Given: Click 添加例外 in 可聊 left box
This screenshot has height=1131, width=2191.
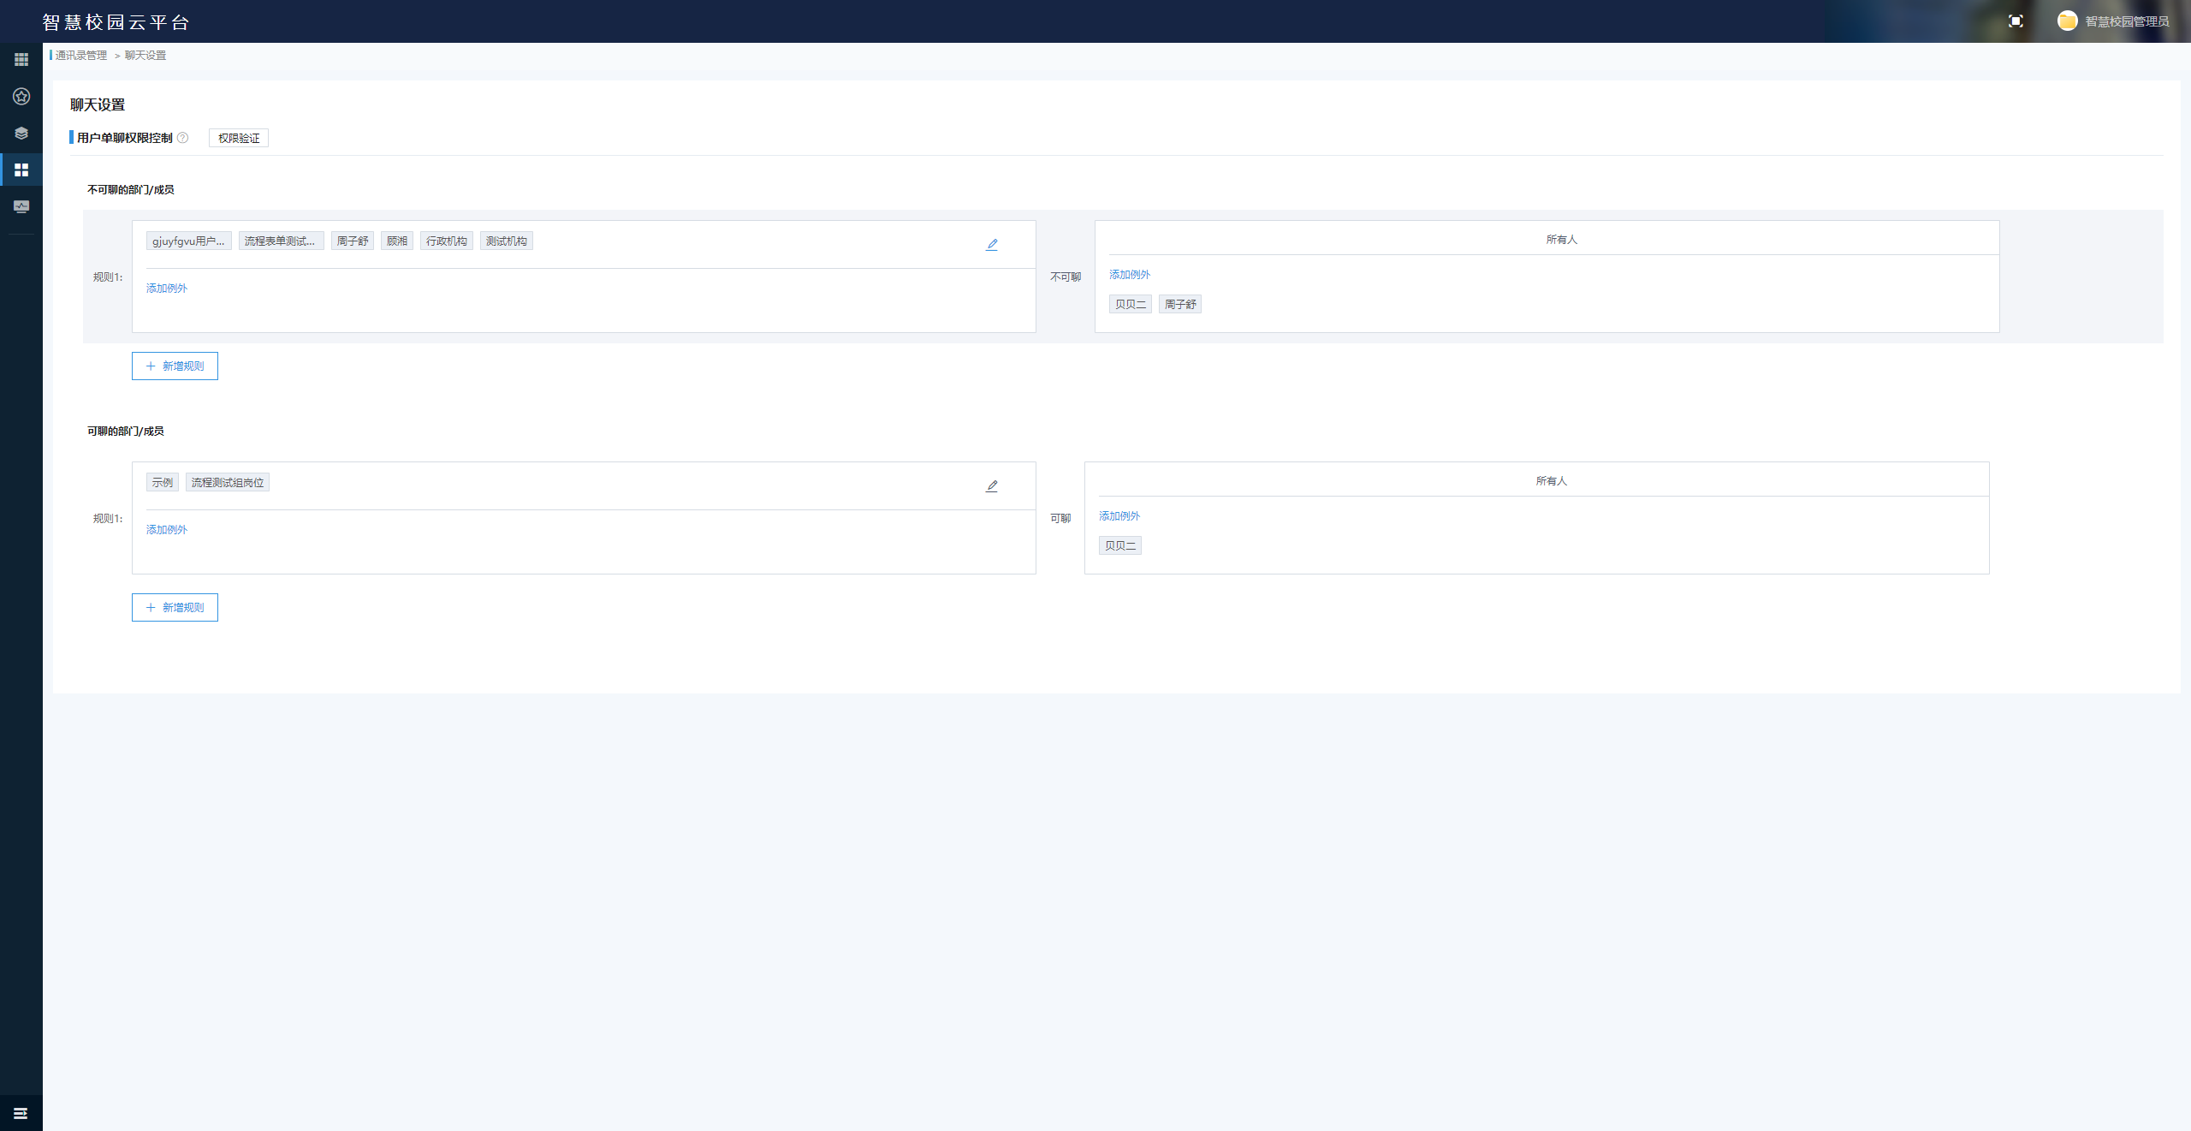Looking at the screenshot, I should (167, 530).
